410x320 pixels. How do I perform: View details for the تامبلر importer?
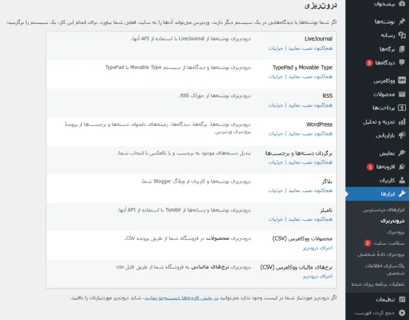(x=275, y=219)
